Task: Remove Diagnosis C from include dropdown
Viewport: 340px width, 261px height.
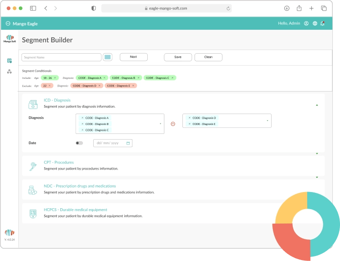Action: point(82,130)
